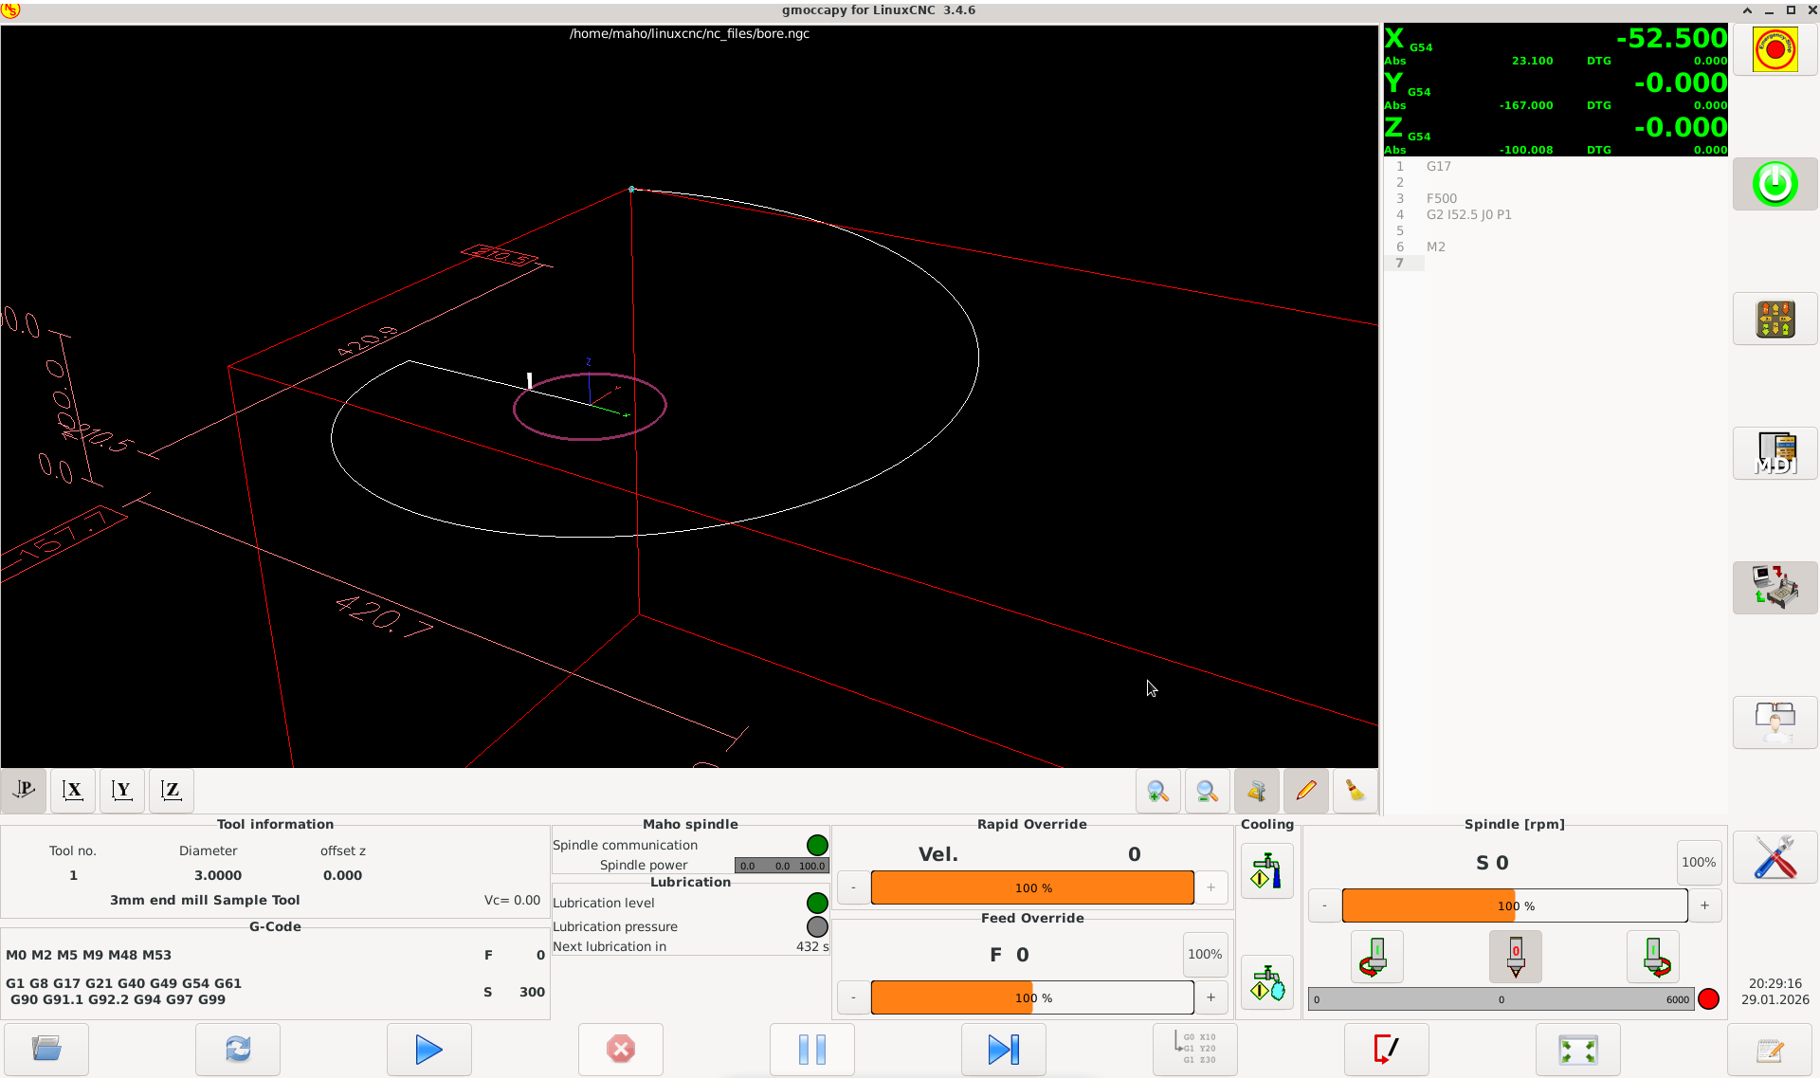The height and width of the screenshot is (1079, 1820).
Task: Reset spindle speed override to 100%
Action: [x=1699, y=862]
